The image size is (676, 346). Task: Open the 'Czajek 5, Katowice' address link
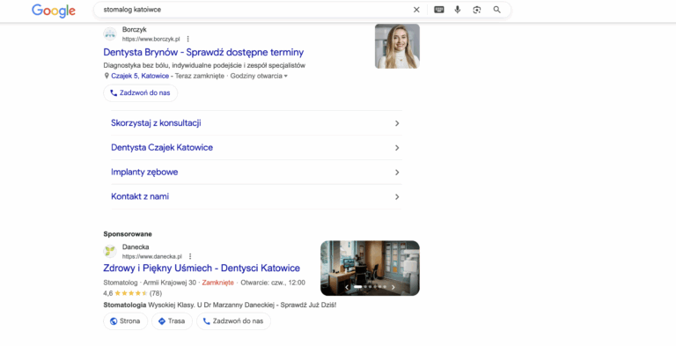[140, 76]
